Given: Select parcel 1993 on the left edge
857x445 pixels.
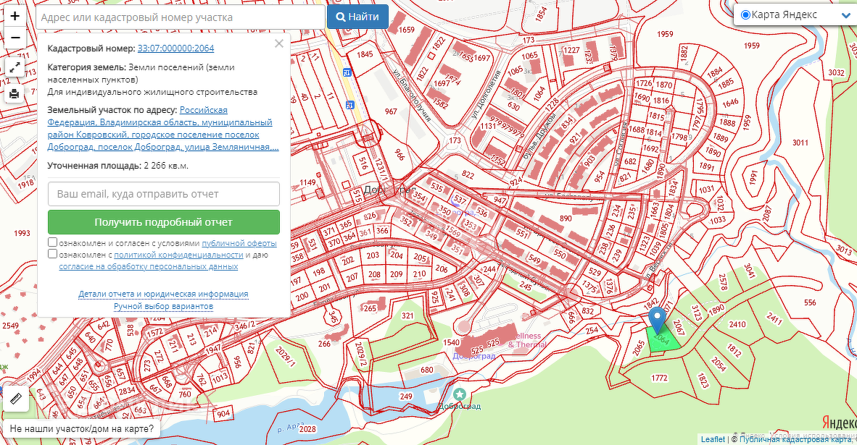Looking at the screenshot, I should pyautogui.click(x=22, y=233).
